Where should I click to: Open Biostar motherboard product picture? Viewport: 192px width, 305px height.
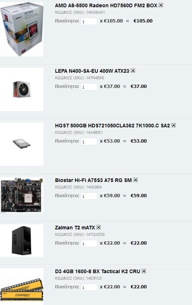tap(22, 195)
